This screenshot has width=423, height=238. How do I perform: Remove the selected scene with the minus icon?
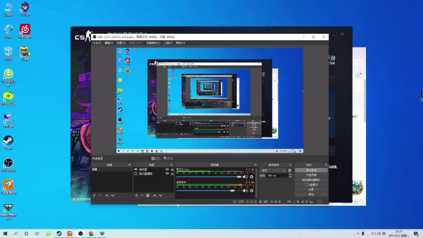tap(100, 195)
